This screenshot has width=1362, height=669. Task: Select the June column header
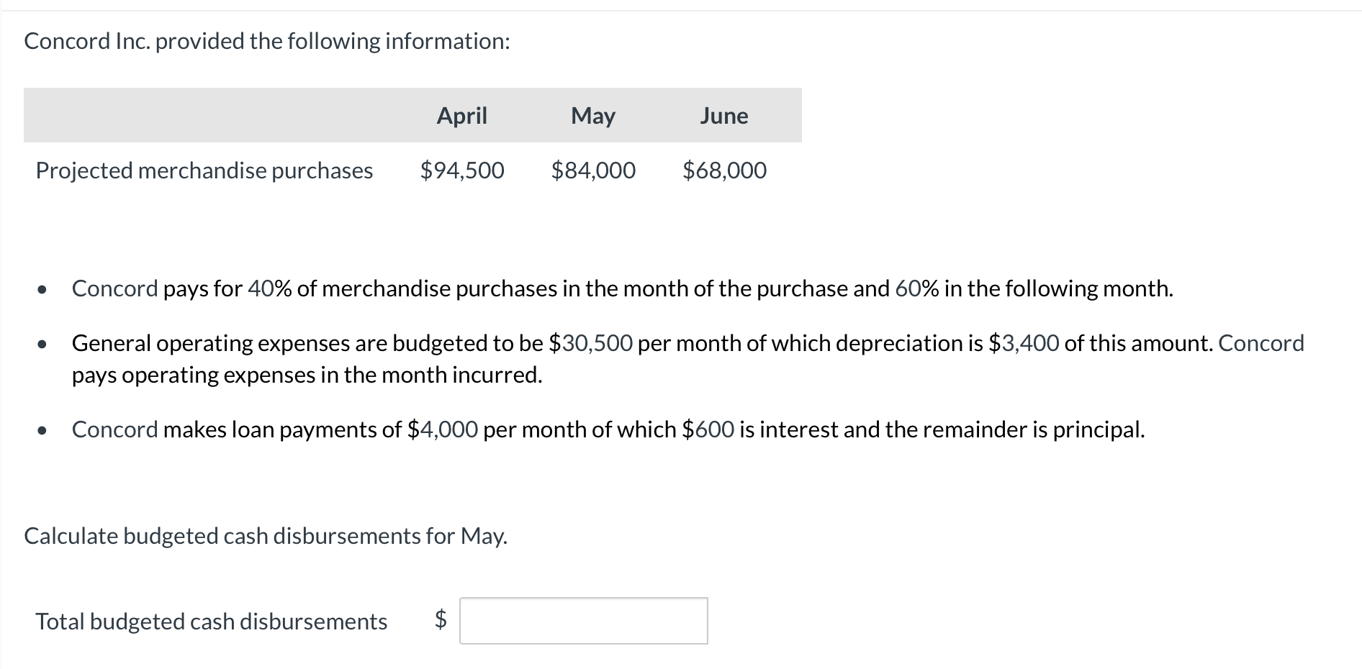pyautogui.click(x=724, y=115)
